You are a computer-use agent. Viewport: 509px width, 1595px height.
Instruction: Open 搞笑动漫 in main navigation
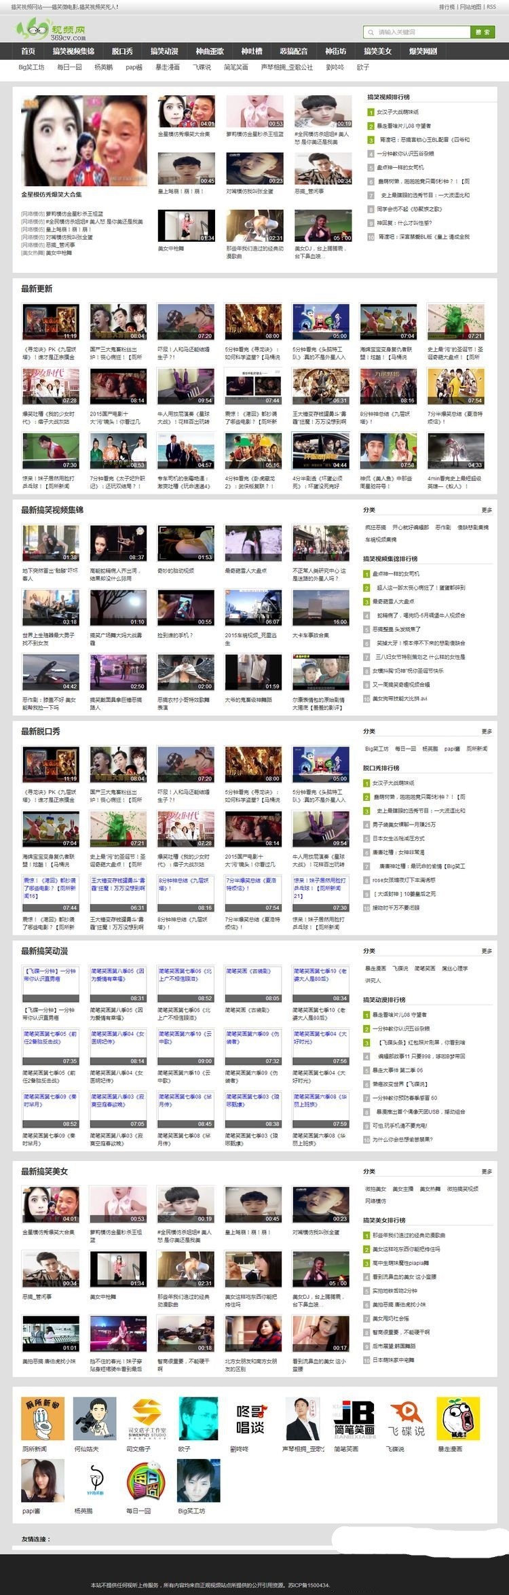[x=164, y=51]
